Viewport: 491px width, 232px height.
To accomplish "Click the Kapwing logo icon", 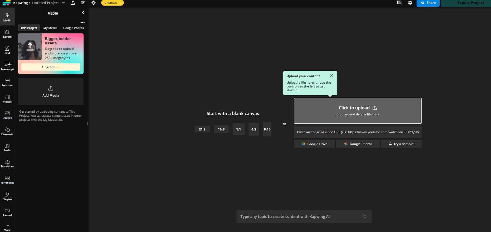I will pyautogui.click(x=6, y=3).
